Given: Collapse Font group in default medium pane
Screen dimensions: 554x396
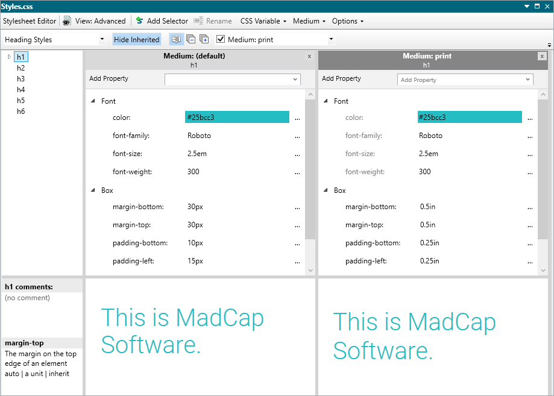Looking at the screenshot, I should (93, 101).
